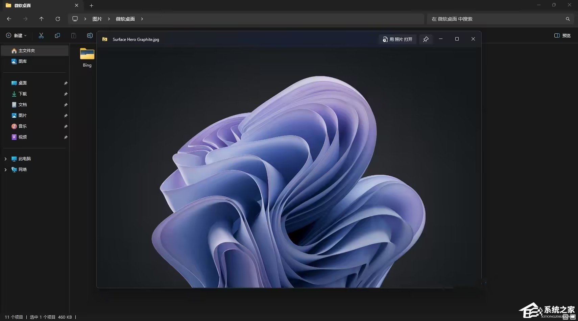Screen dimensions: 578x321
Task: Click the cut scissors icon
Action: pos(41,35)
